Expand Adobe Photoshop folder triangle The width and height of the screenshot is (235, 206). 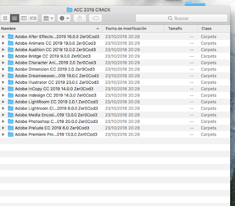pos(3,121)
